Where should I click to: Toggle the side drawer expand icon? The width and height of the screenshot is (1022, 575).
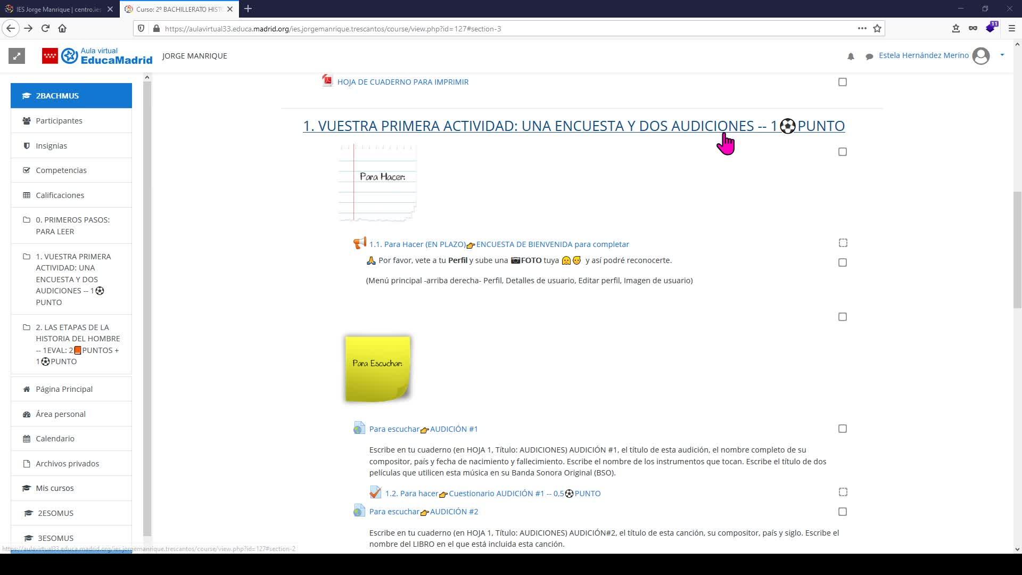pyautogui.click(x=17, y=56)
